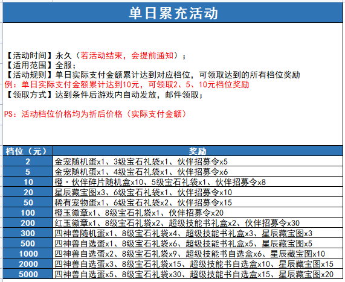This screenshot has width=345, height=282.
Task: Click reward cell starting with 稀有宠物蛋x1
Action: point(198,202)
